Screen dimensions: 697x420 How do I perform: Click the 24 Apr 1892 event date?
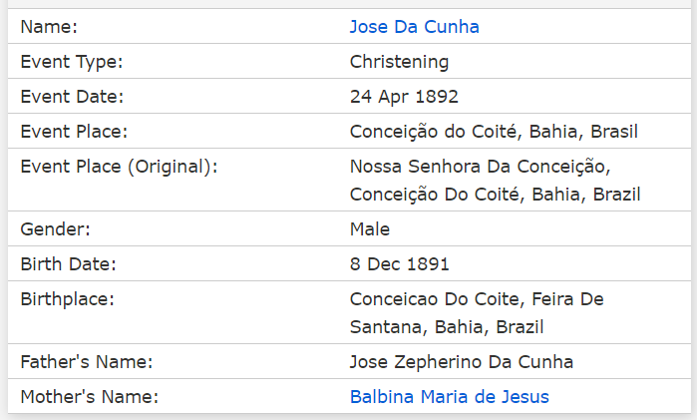[x=404, y=97]
